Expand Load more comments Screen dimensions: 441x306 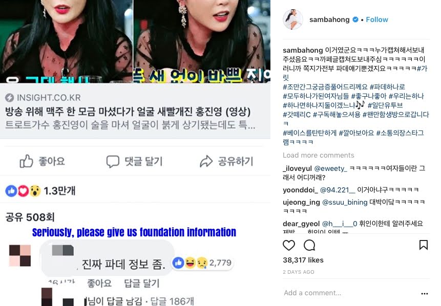319,155
